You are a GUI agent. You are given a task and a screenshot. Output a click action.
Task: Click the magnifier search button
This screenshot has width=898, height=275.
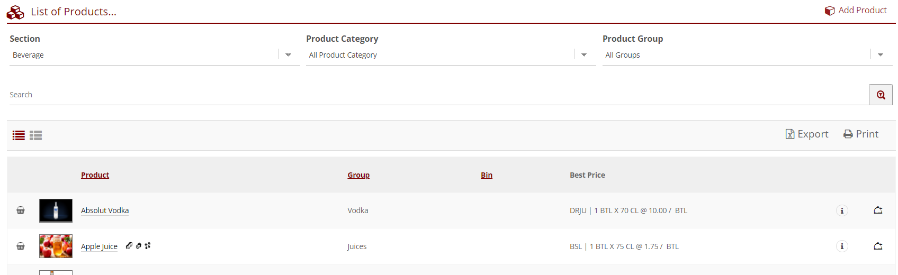coord(881,95)
